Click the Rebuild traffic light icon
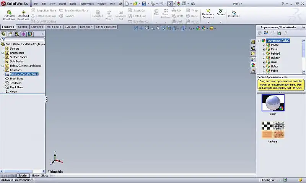Screen dimensions: 306x183 [x=179, y=3]
